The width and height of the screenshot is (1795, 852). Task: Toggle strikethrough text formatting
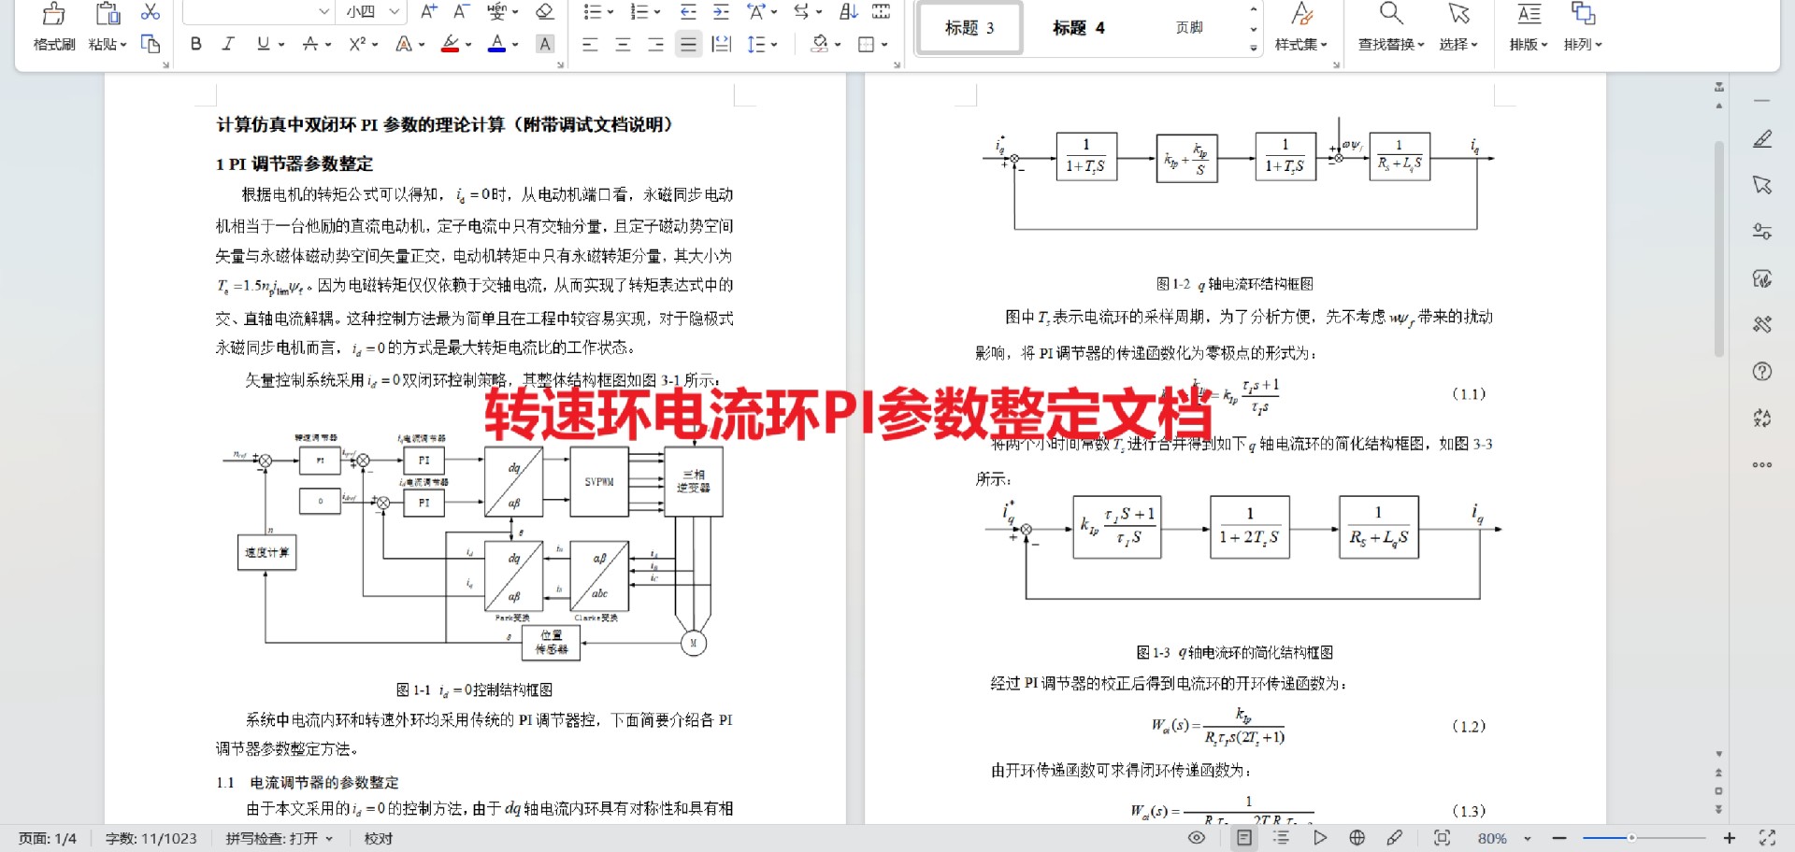[x=310, y=43]
